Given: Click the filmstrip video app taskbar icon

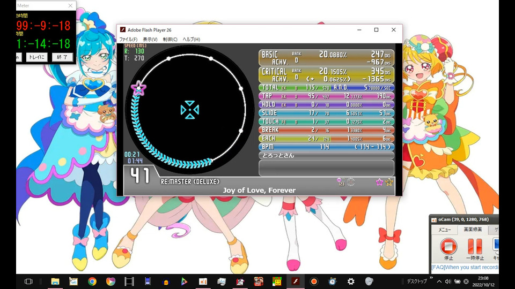Looking at the screenshot, I should coord(129,282).
